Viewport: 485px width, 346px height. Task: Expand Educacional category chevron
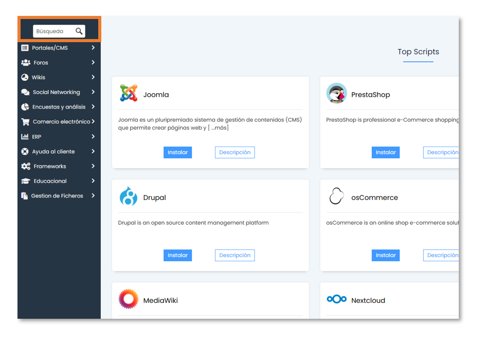(x=93, y=181)
